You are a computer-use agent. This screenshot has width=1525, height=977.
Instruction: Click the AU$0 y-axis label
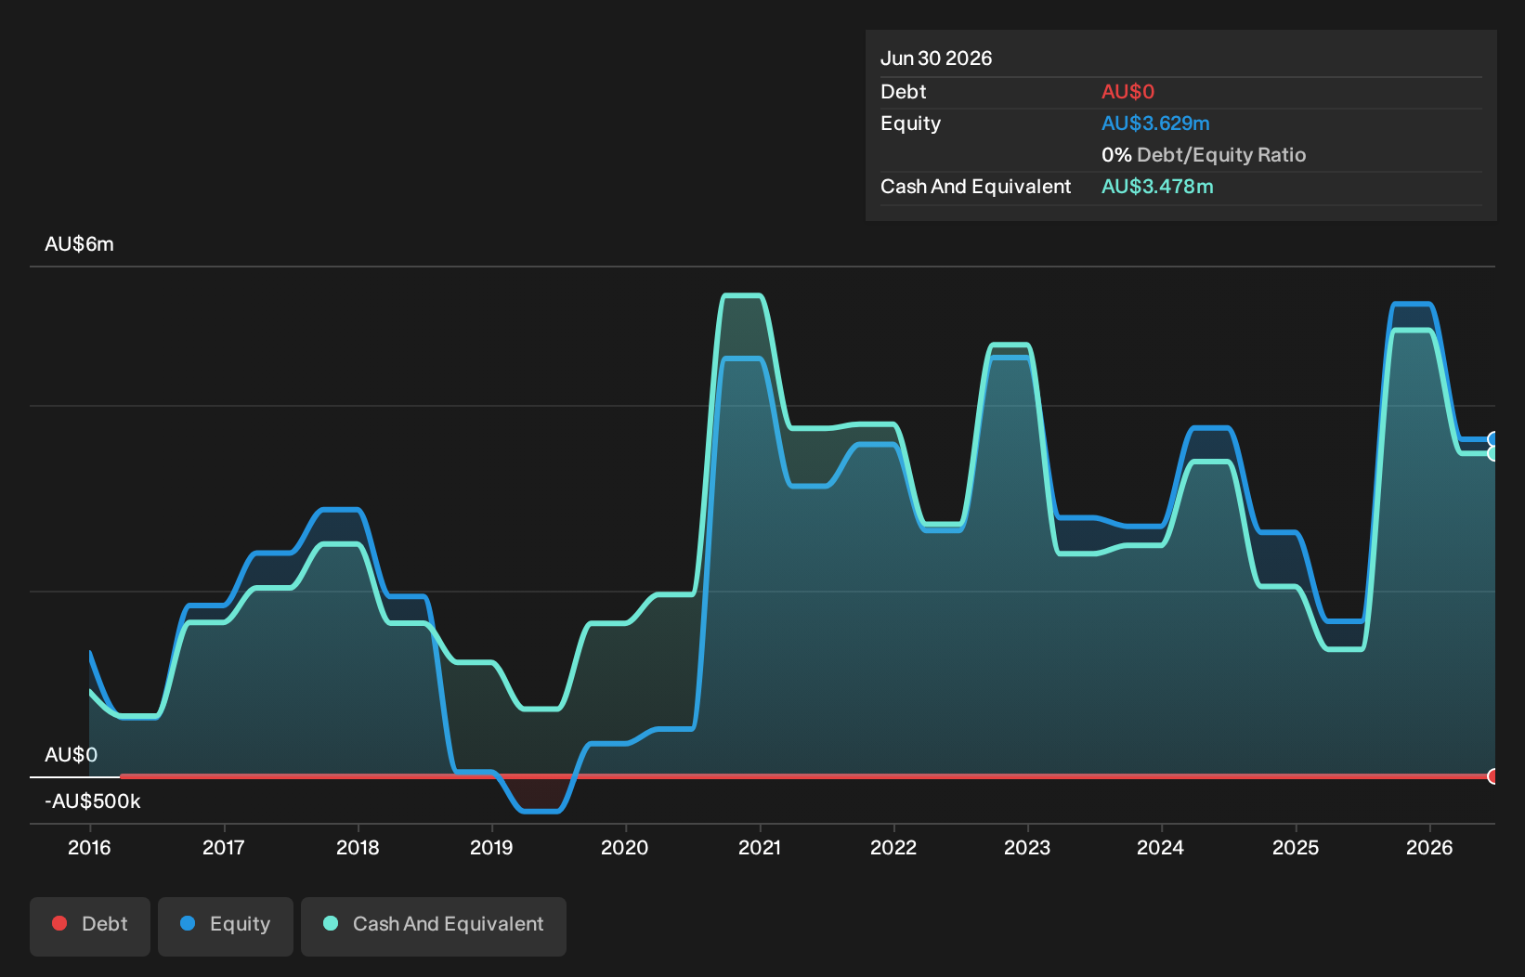(x=71, y=755)
